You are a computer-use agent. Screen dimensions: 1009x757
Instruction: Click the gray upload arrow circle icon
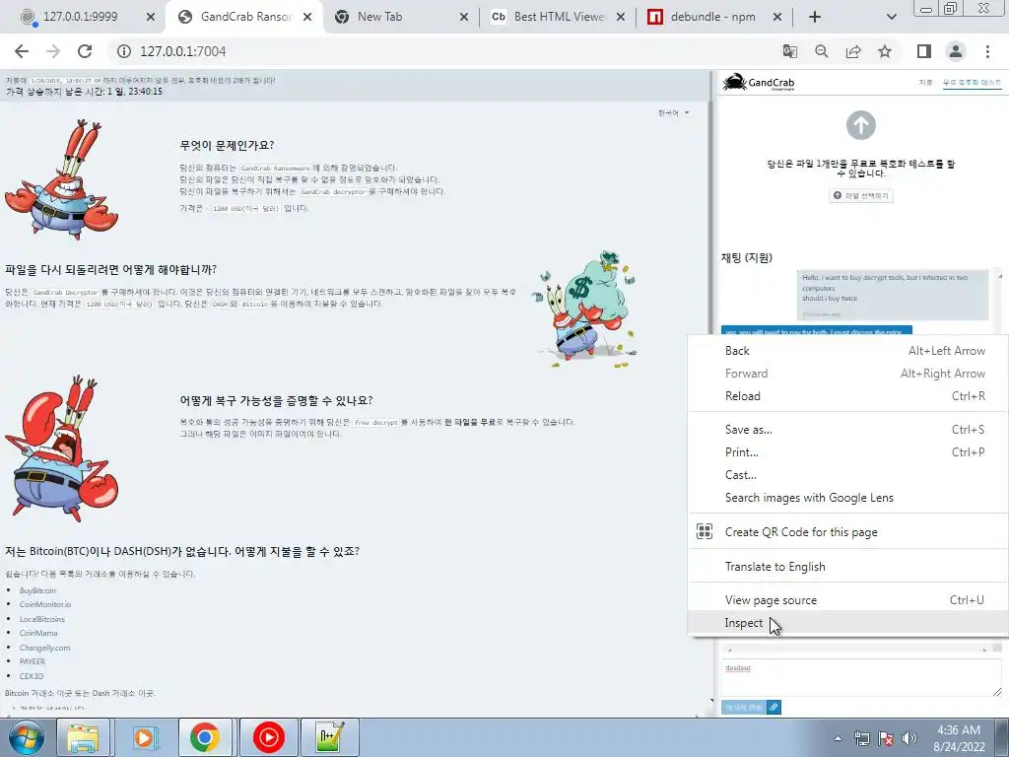coord(861,125)
